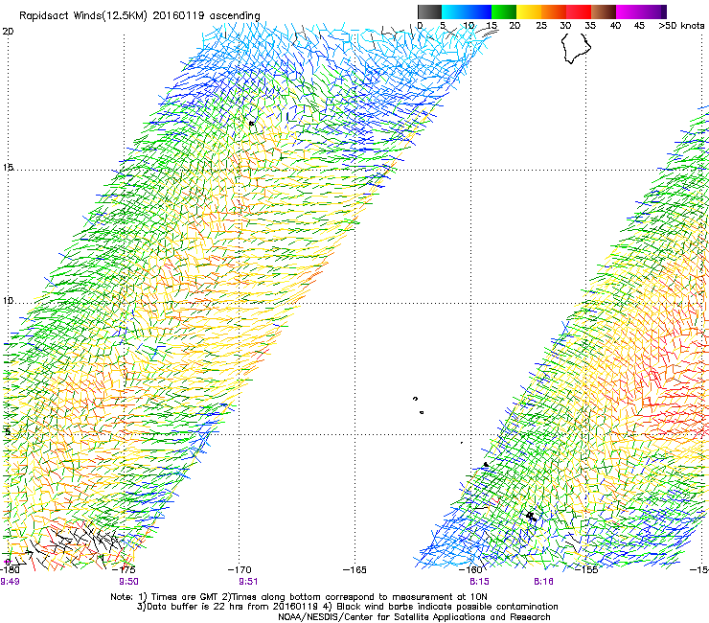Image resolution: width=709 pixels, height=623 pixels.
Task: Click the latitude label '20'
Action: coord(8,32)
